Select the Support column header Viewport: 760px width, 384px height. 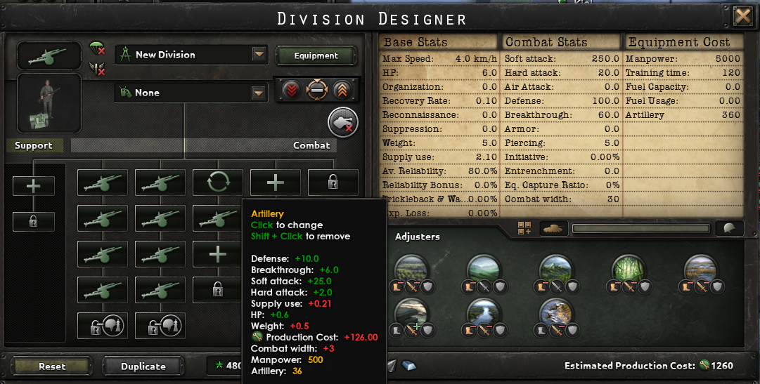point(34,145)
